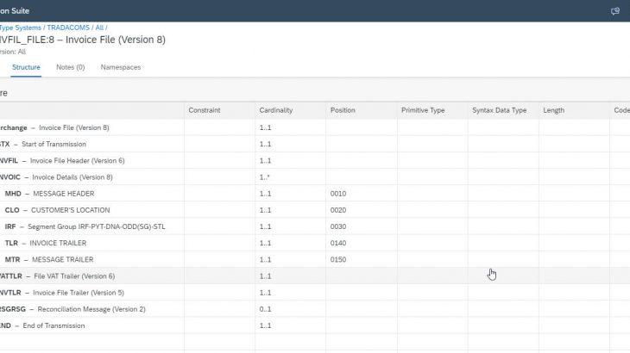Select the Invoice File (Version 8) interchange row
The width and height of the screenshot is (630, 353).
tap(315, 127)
